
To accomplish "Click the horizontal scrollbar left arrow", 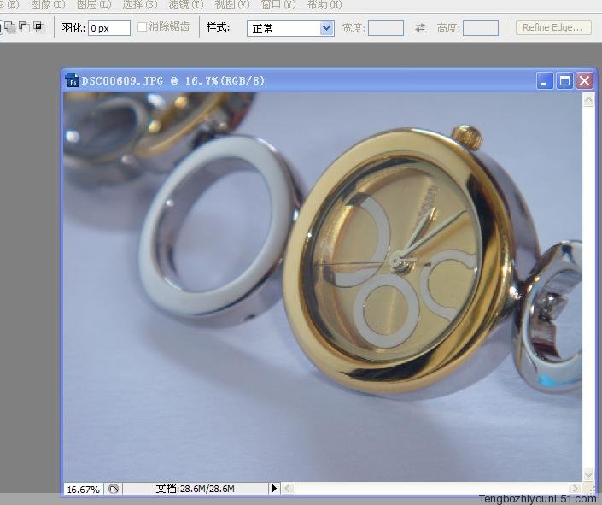I will 289,489.
